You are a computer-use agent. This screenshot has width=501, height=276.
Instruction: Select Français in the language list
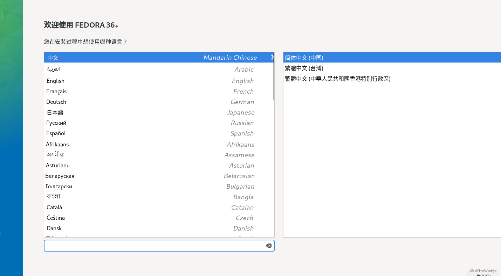click(x=159, y=91)
